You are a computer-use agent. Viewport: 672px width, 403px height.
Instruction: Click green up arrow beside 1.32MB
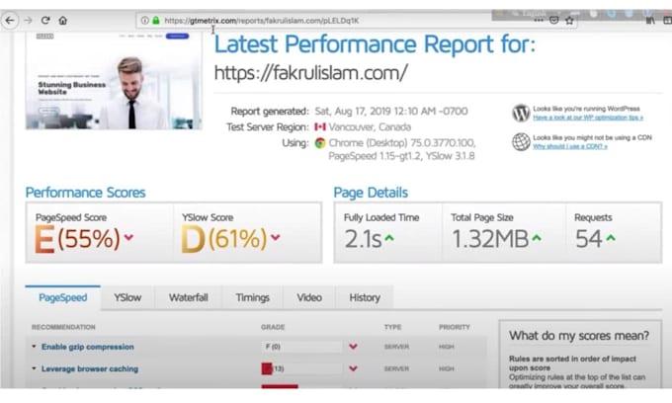click(x=537, y=238)
